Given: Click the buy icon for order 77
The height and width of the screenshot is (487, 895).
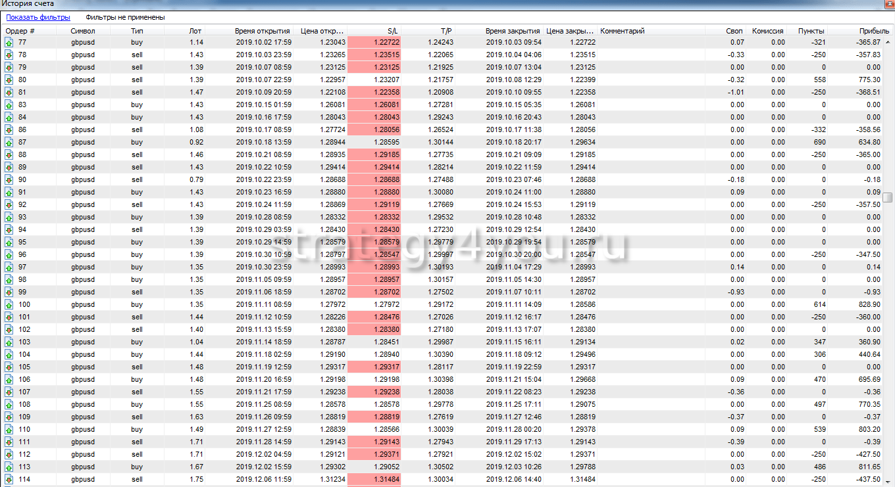Looking at the screenshot, I should pos(9,42).
